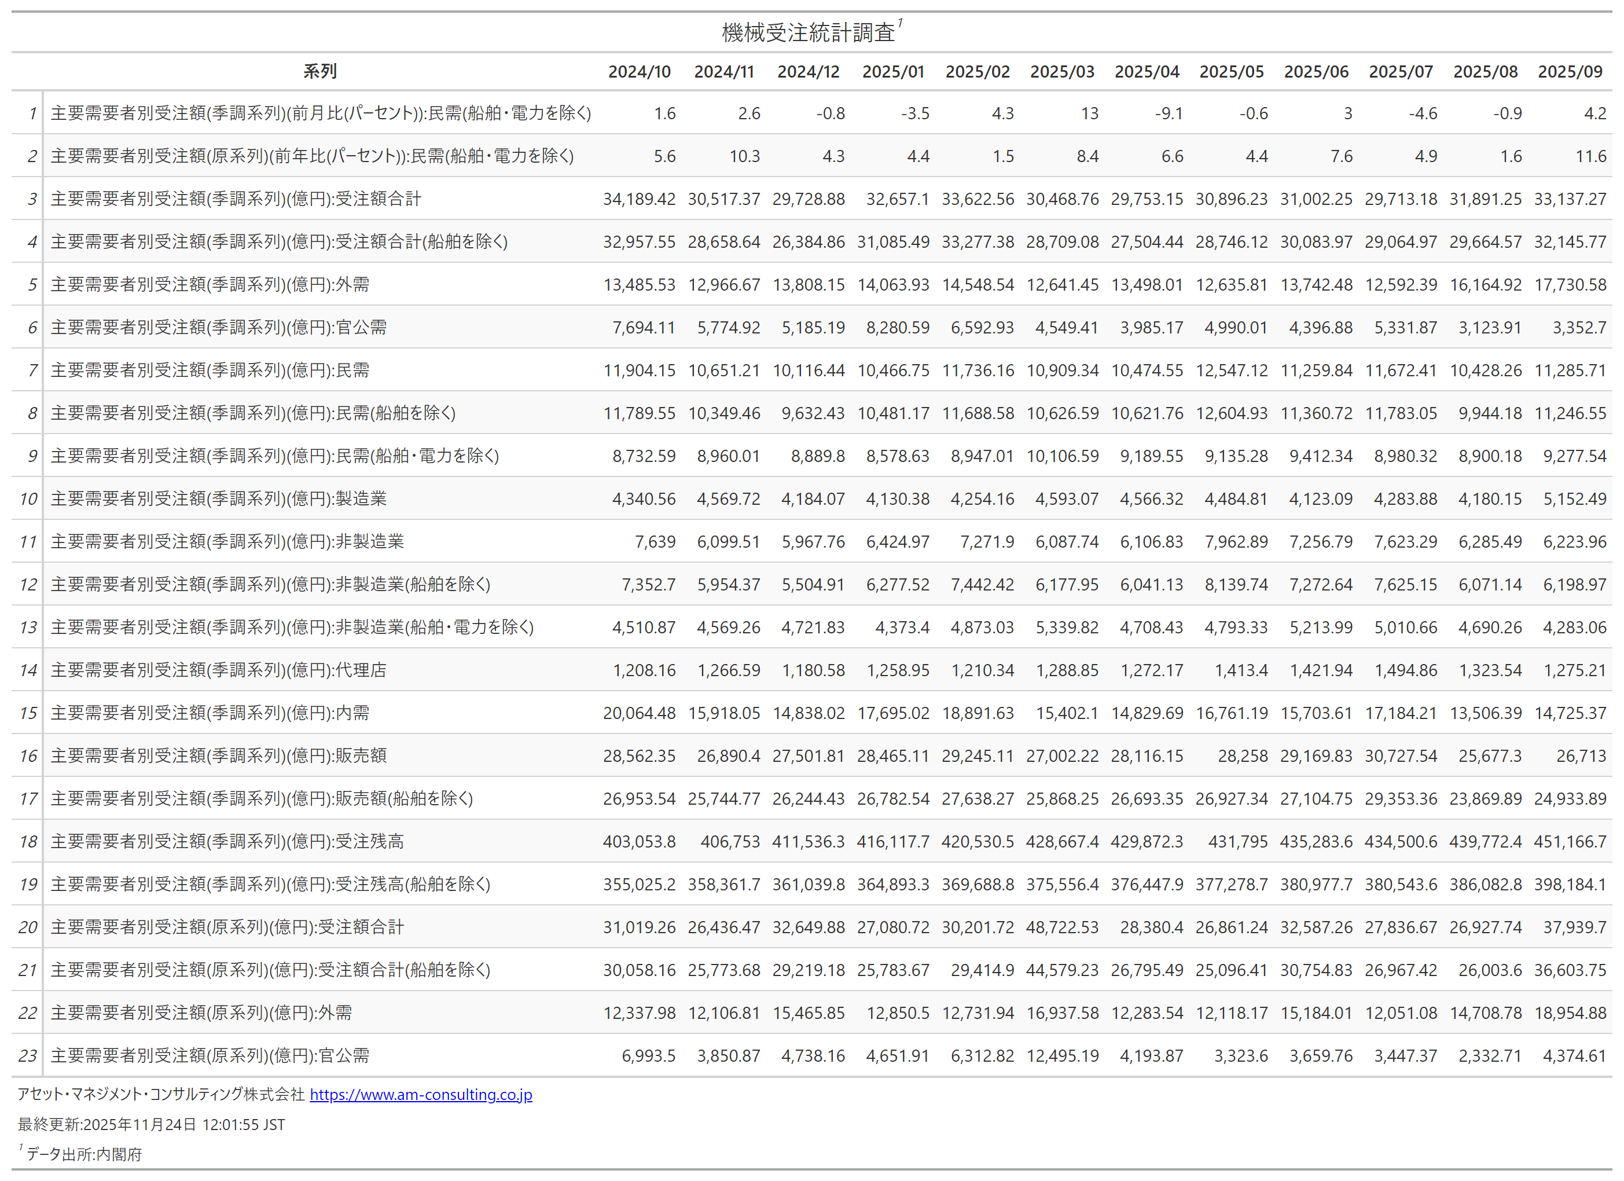This screenshot has width=1624, height=1181.
Task: Click row 5 外需 series label
Action: 210,284
